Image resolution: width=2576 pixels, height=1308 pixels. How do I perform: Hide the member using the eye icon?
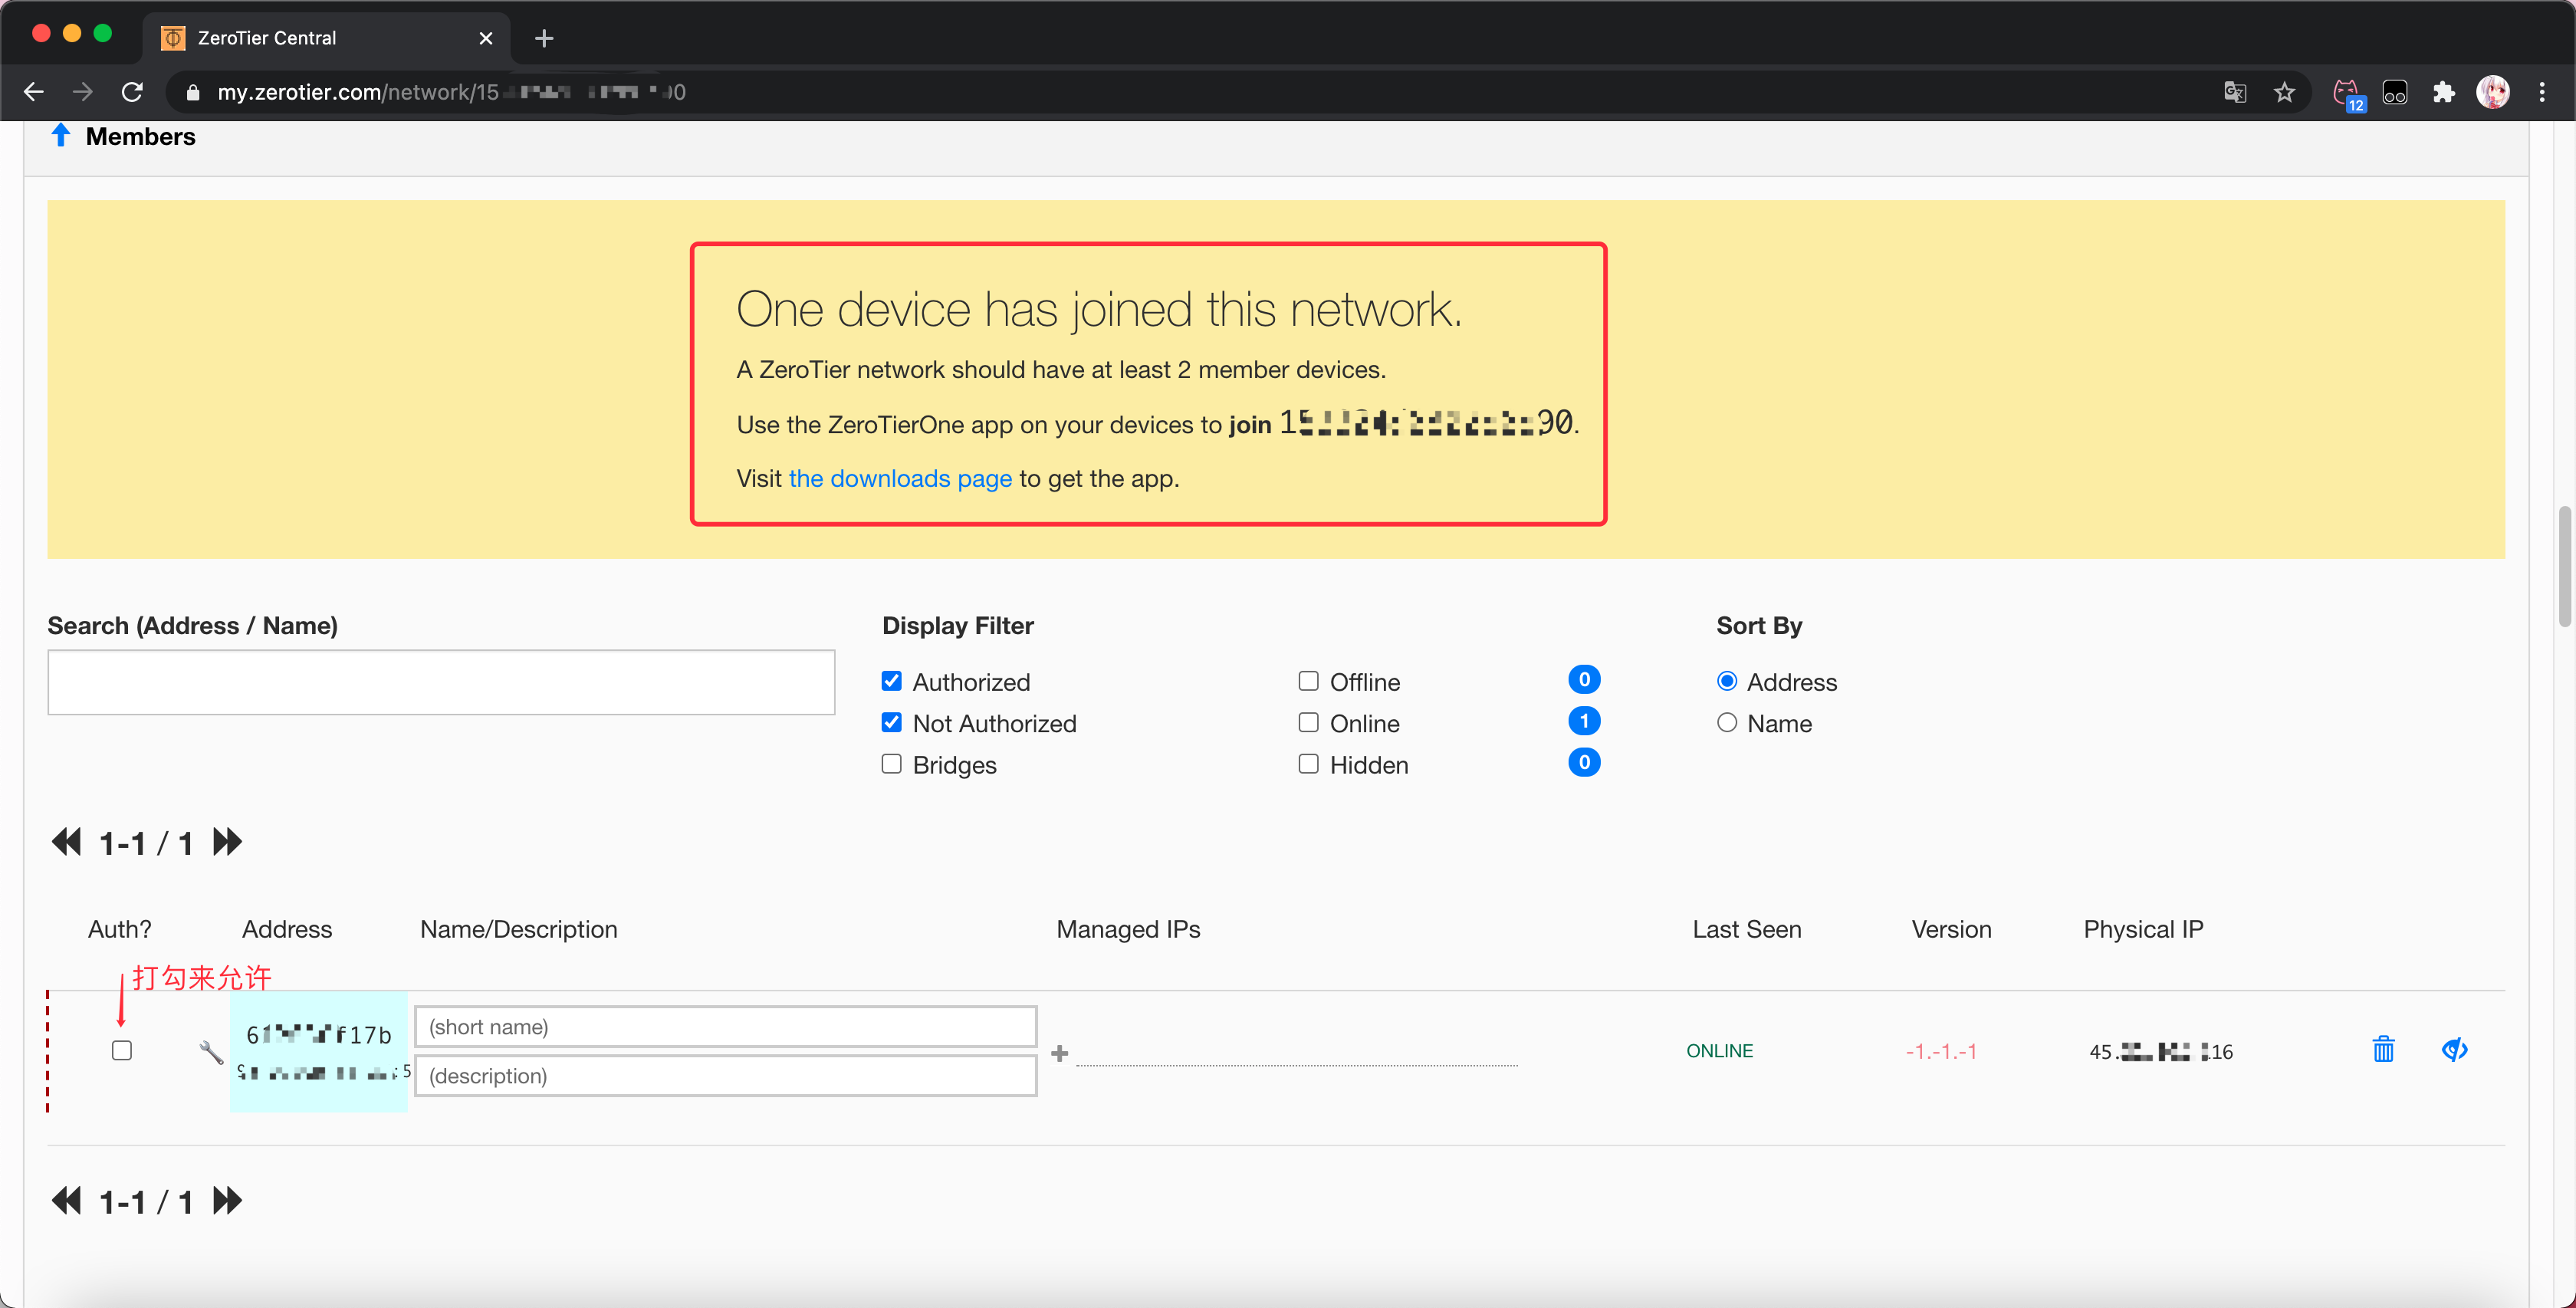[2454, 1049]
